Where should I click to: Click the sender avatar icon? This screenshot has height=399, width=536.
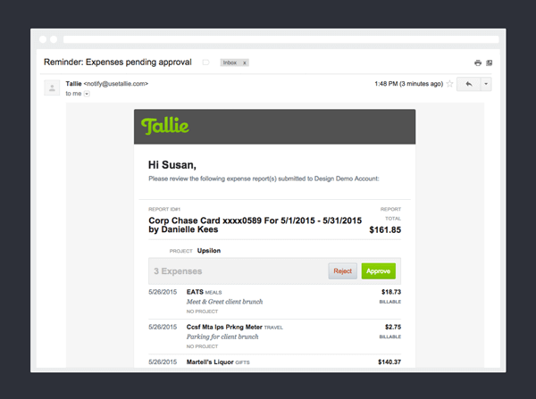[52, 87]
